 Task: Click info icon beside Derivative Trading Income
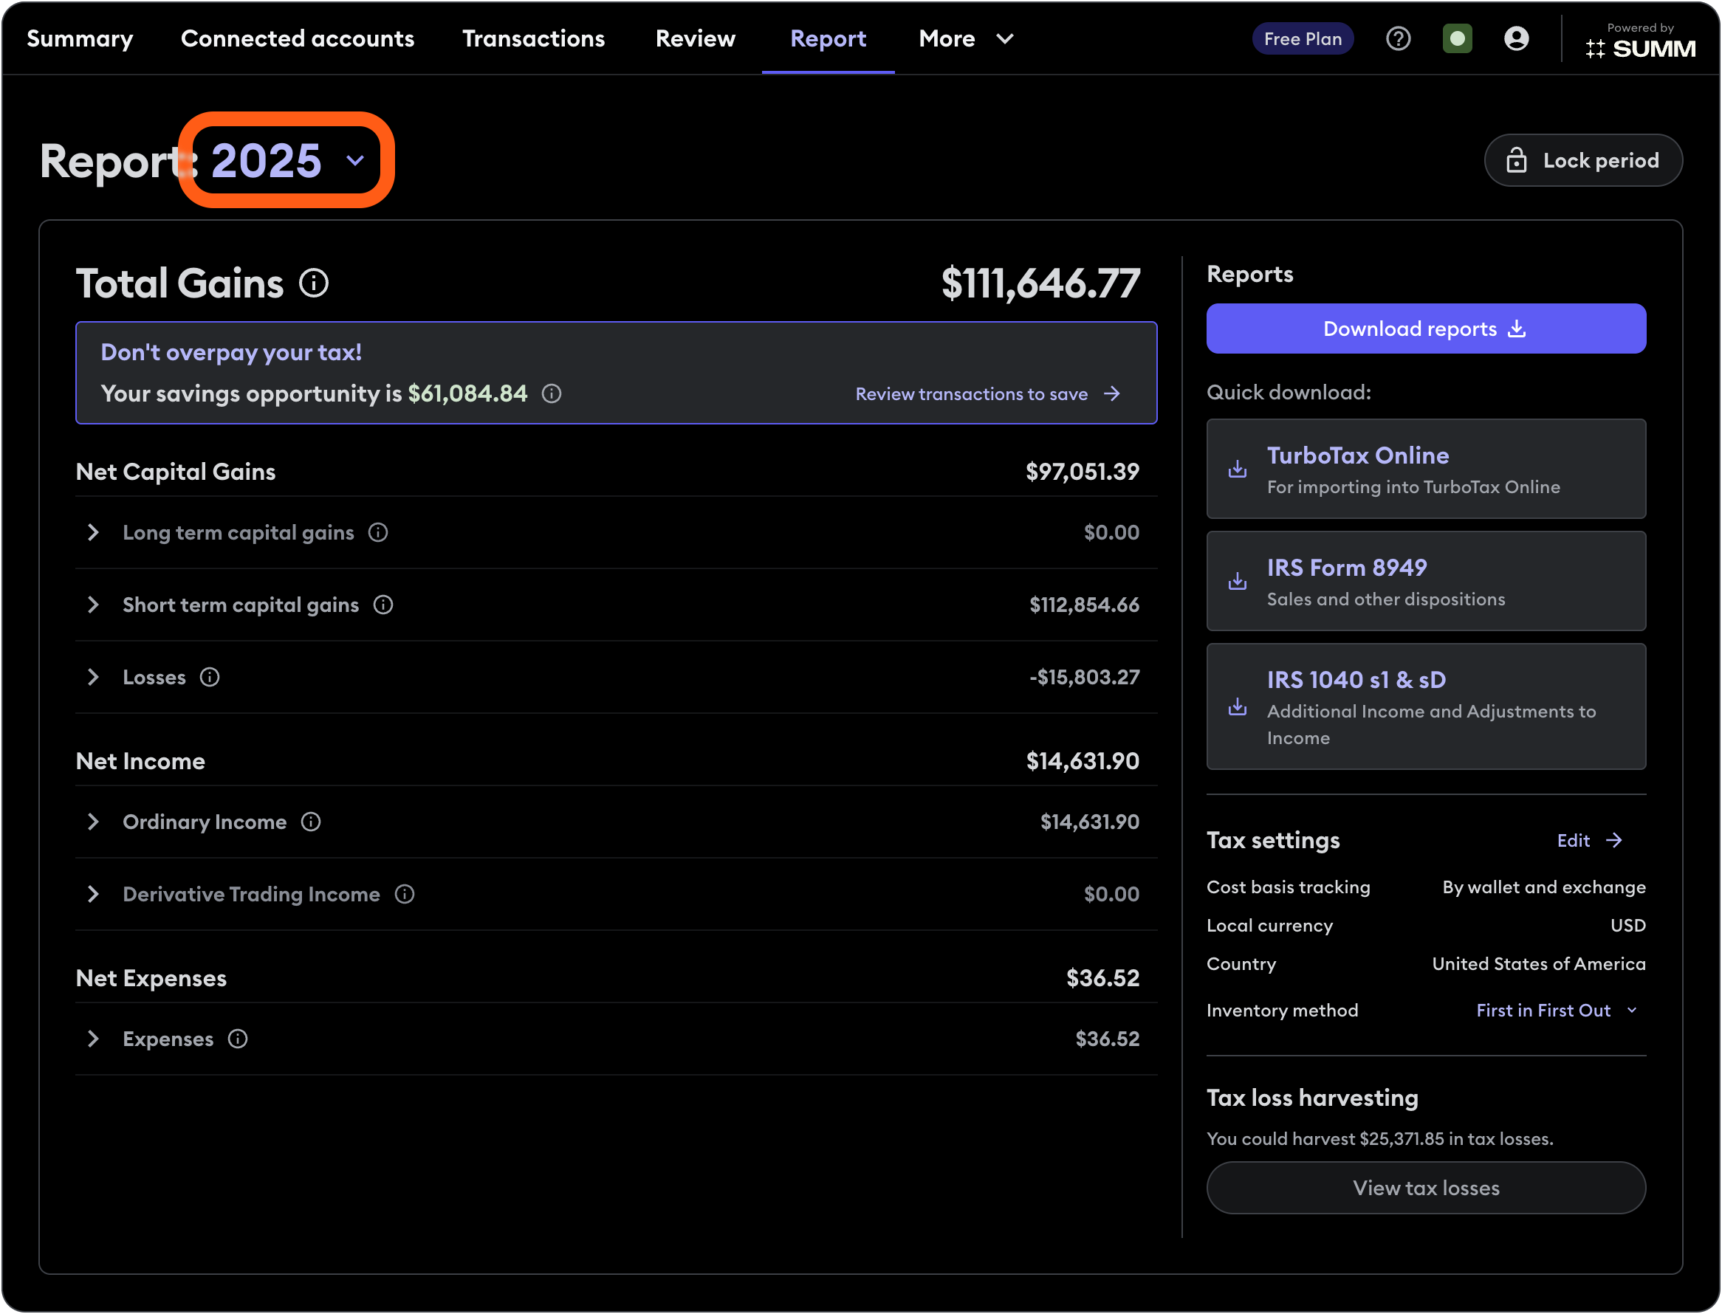pos(405,894)
